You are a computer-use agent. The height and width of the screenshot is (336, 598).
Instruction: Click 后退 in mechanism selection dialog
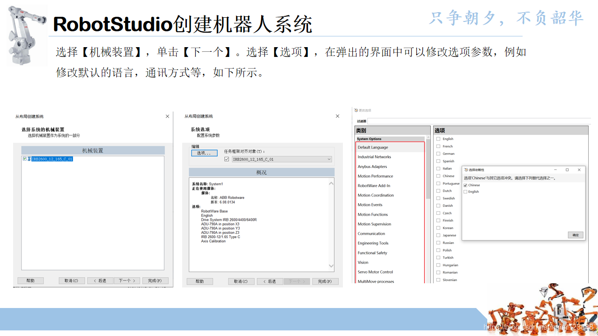100,281
